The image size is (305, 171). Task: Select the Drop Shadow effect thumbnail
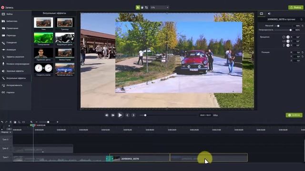[x=43, y=22]
